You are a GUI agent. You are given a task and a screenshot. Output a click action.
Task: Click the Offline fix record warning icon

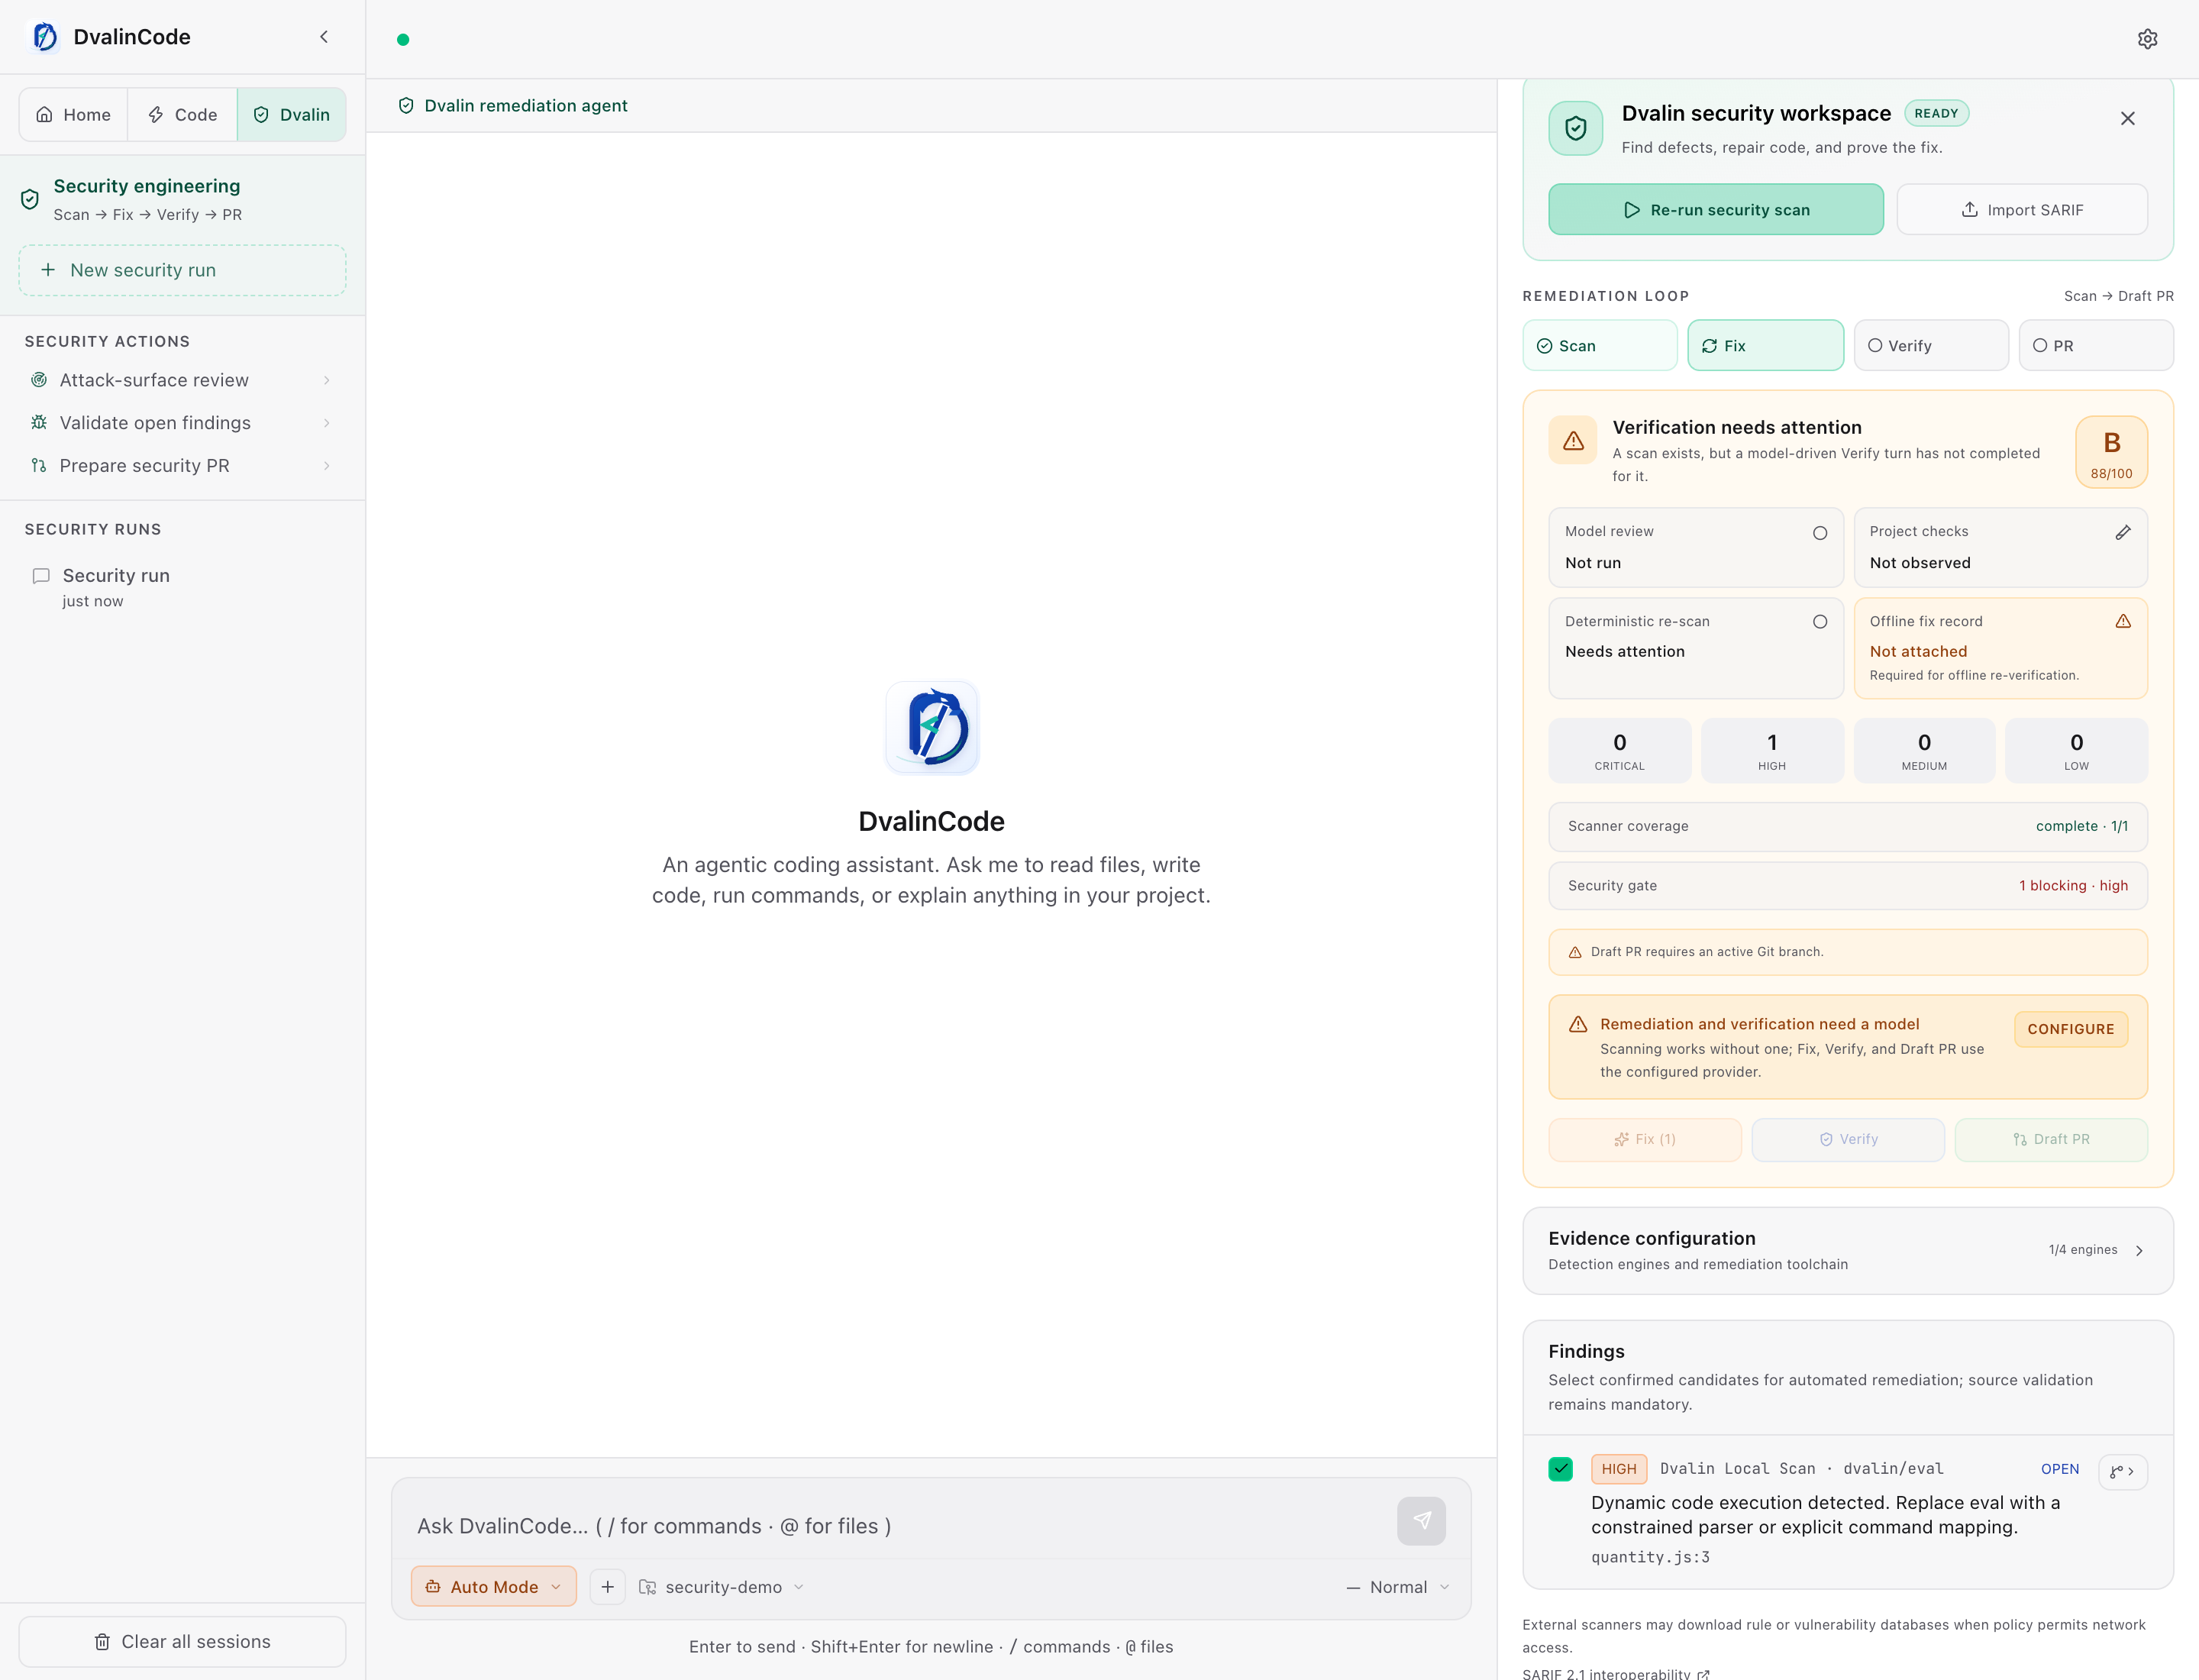coord(2122,621)
